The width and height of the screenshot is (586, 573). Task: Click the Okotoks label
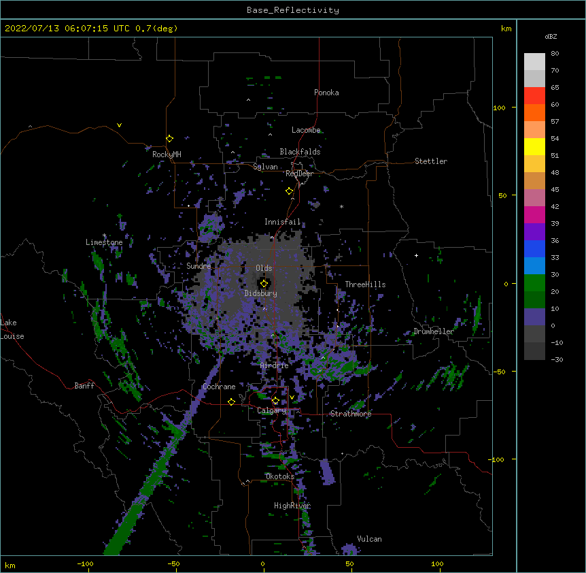280,476
